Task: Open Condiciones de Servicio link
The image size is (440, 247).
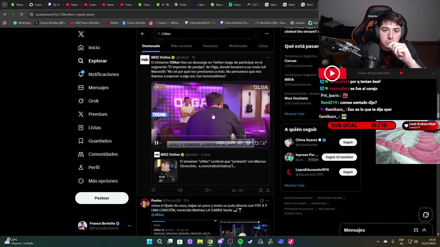Action: [x=298, y=198]
